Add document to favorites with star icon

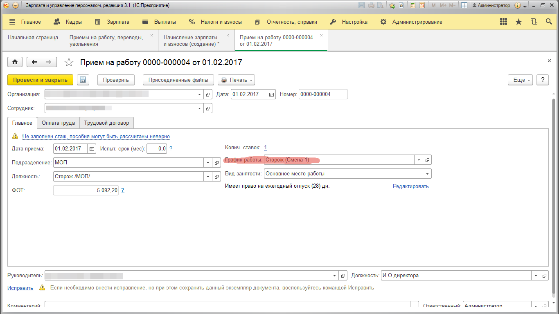(69, 62)
